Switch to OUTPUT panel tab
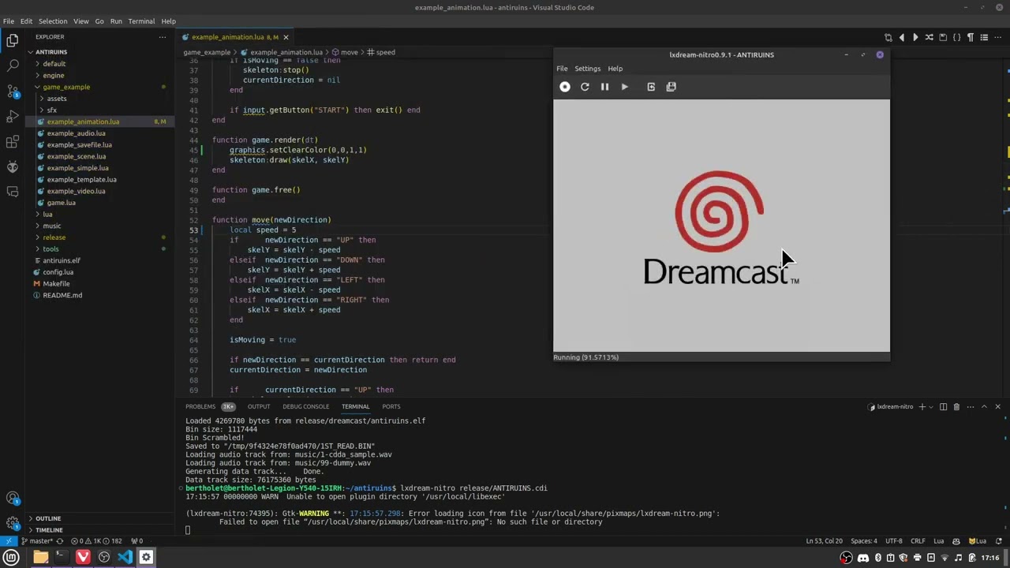Image resolution: width=1010 pixels, height=568 pixels. pos(259,407)
